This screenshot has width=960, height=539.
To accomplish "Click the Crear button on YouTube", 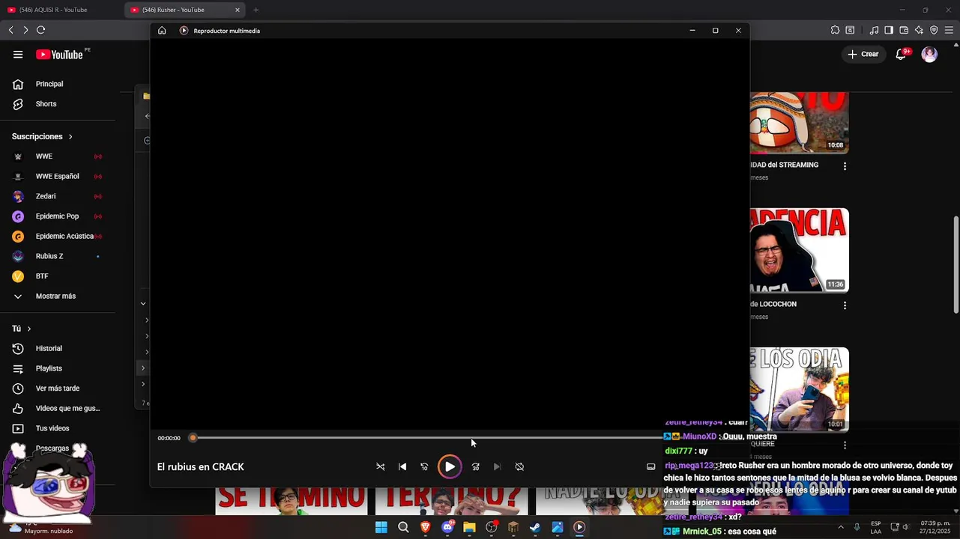I will coord(863,54).
